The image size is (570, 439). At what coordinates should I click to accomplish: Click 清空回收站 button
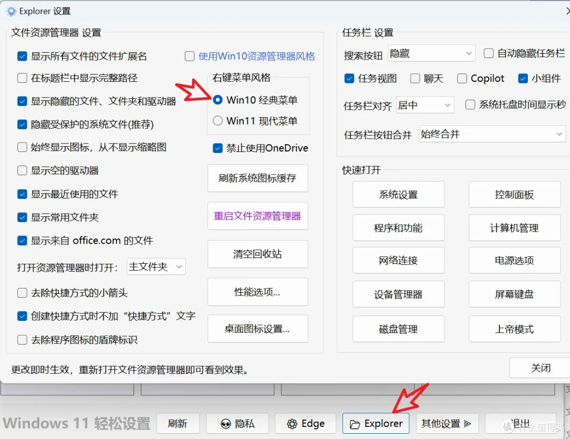tap(258, 254)
